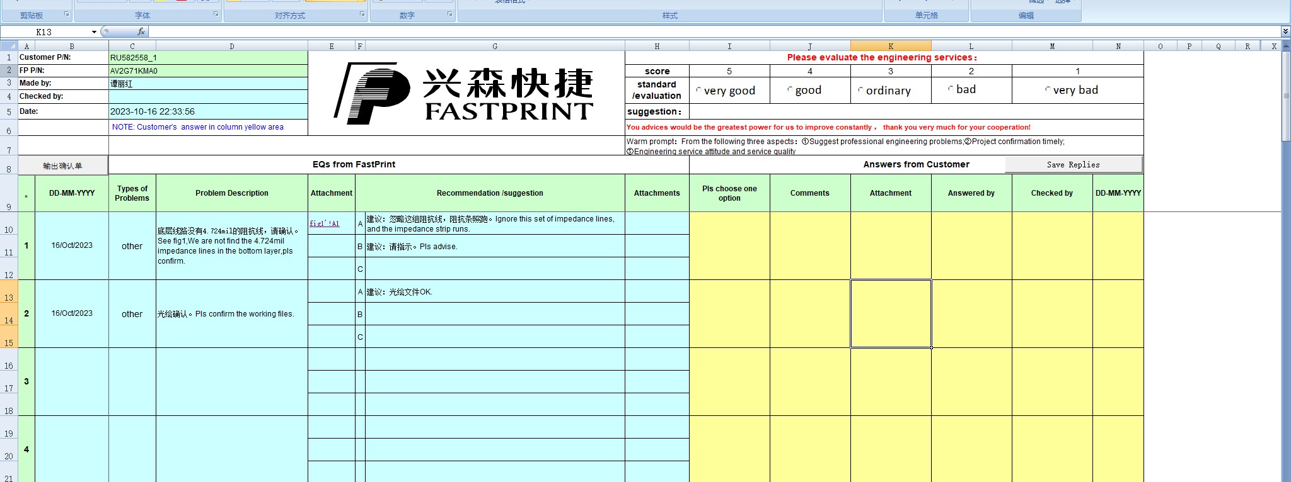The width and height of the screenshot is (1291, 482).
Task: Select column header X
Action: (x=1273, y=46)
